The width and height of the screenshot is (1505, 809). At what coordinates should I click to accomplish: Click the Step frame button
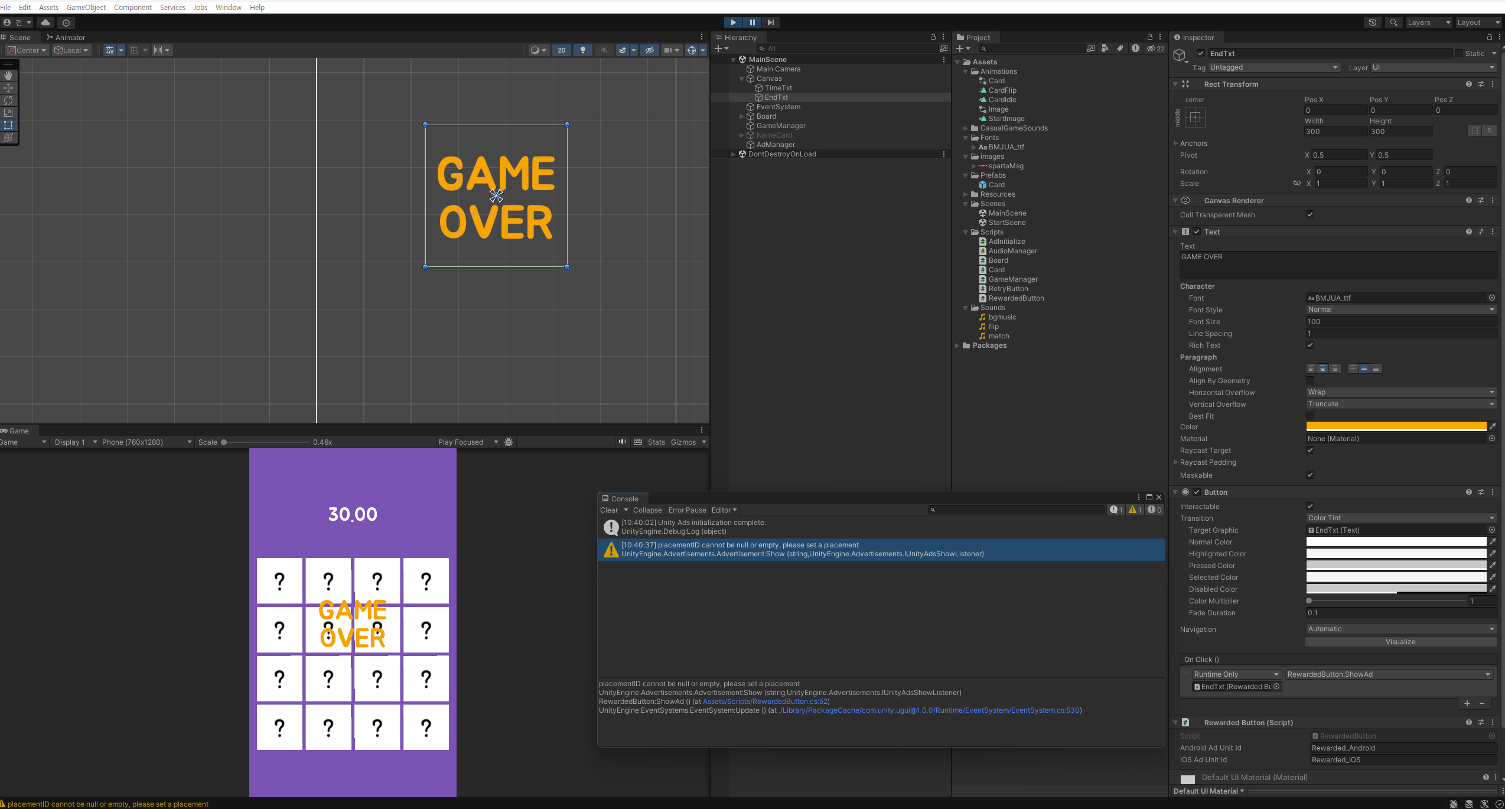(x=770, y=22)
